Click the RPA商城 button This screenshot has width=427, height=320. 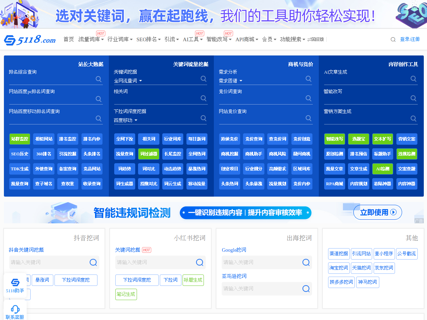(334, 184)
